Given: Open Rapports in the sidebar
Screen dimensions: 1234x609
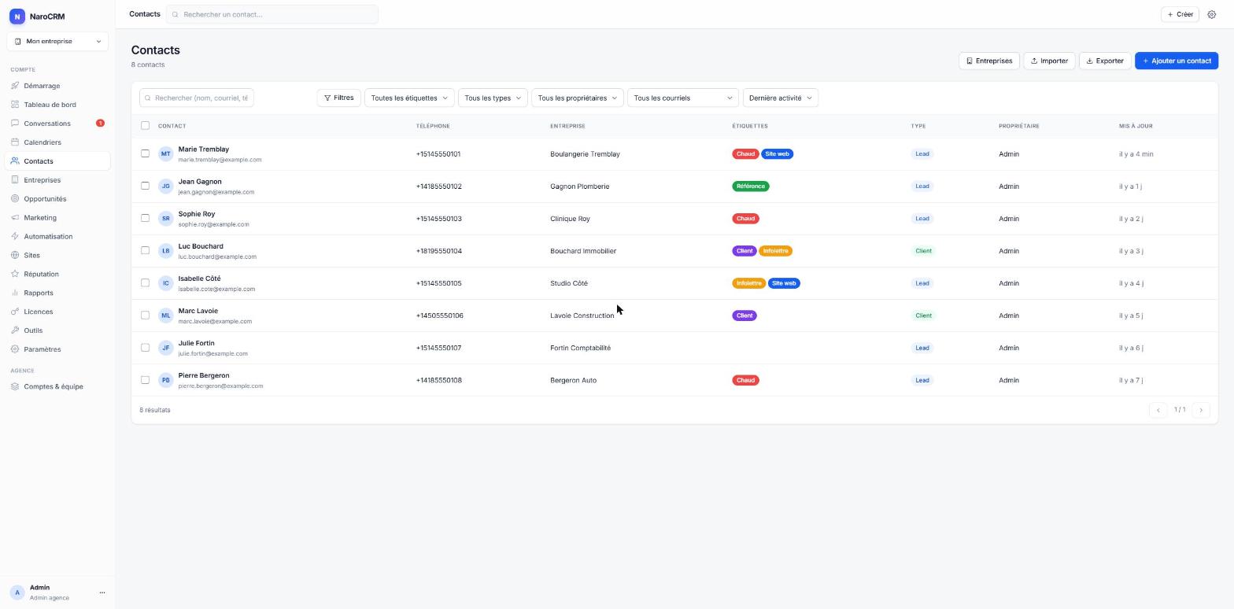Looking at the screenshot, I should [x=57, y=293].
